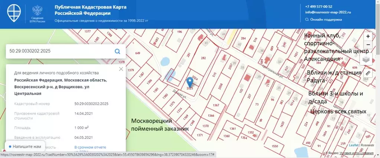Select parcel 196 on the map
This screenshot has width=380, height=158.
coord(179,32)
